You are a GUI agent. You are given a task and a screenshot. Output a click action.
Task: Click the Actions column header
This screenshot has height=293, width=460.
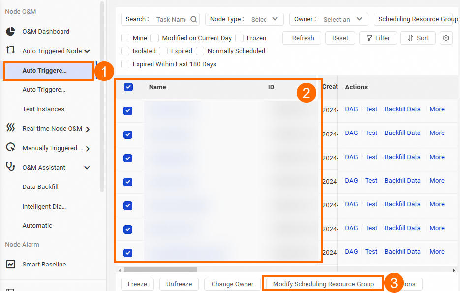click(356, 87)
